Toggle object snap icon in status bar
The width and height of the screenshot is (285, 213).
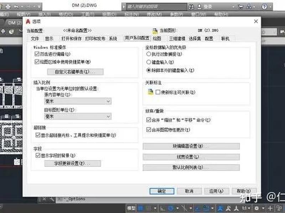[x=206, y=208]
